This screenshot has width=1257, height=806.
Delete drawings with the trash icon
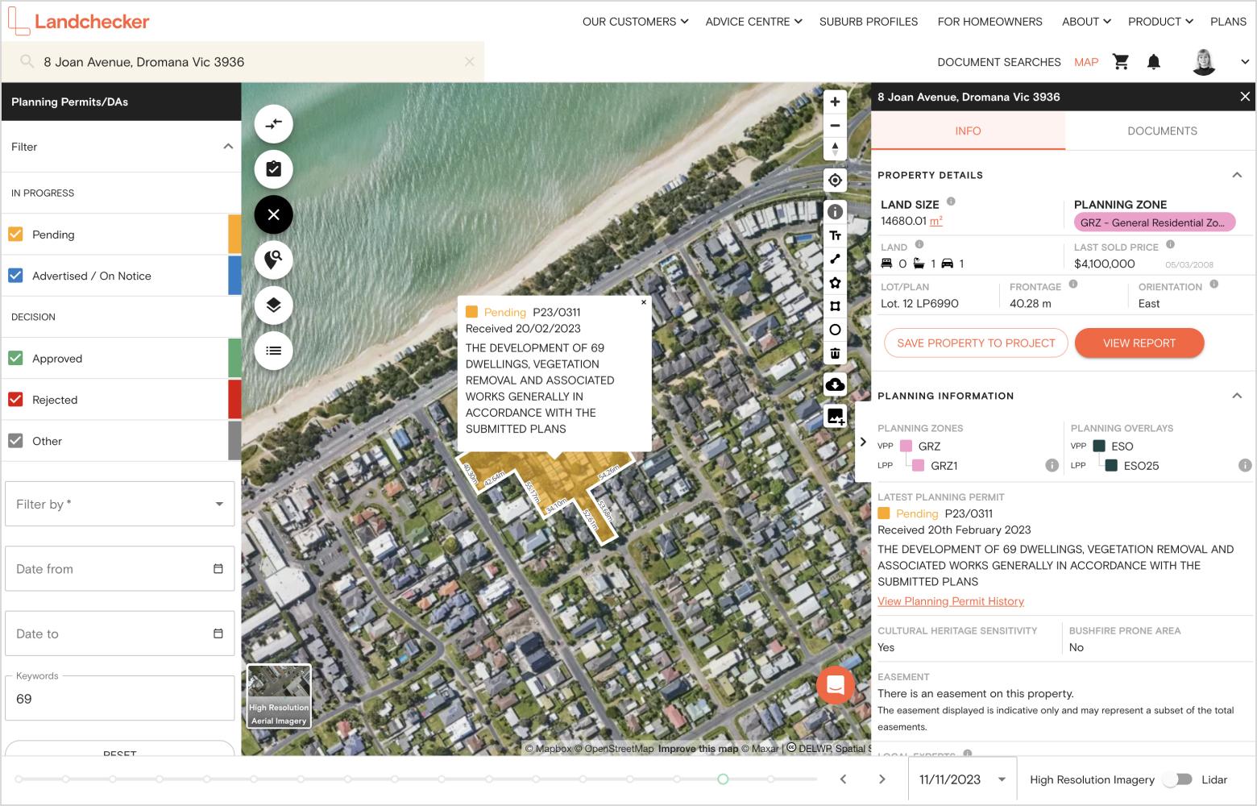(835, 353)
